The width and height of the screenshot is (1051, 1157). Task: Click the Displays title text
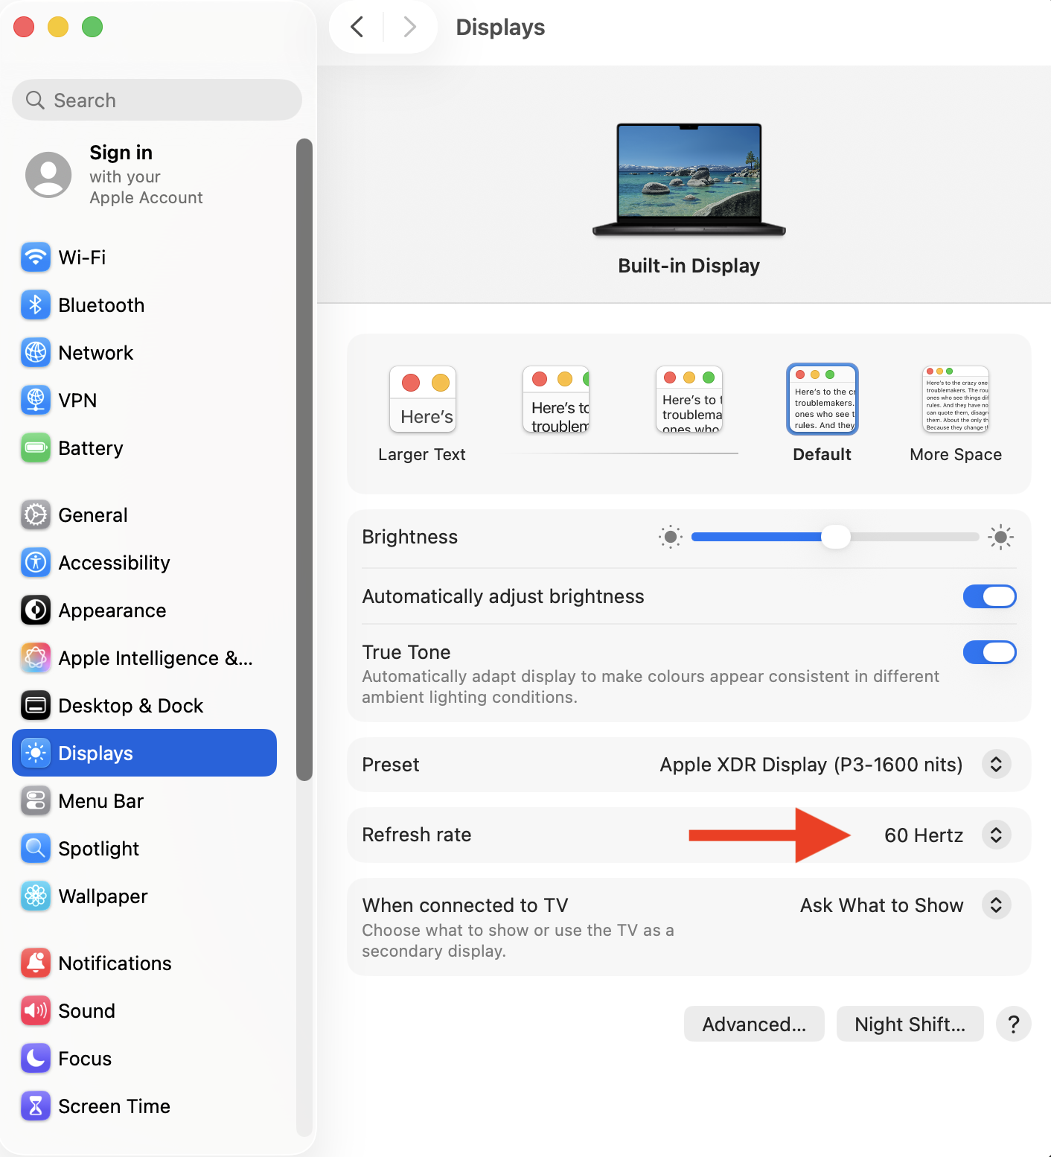(x=500, y=28)
